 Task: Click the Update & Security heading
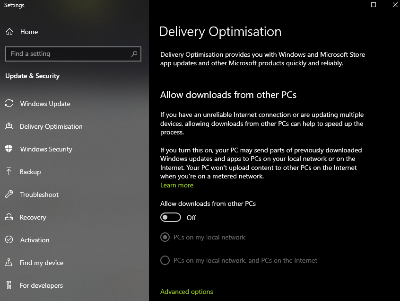[33, 76]
